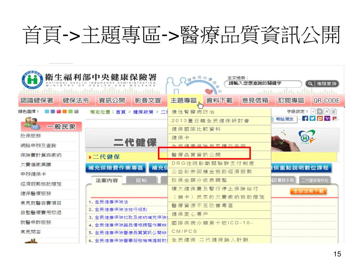This screenshot has height=272, width=363.
Task: Open the 訂閱專區 menu
Action: tap(291, 100)
